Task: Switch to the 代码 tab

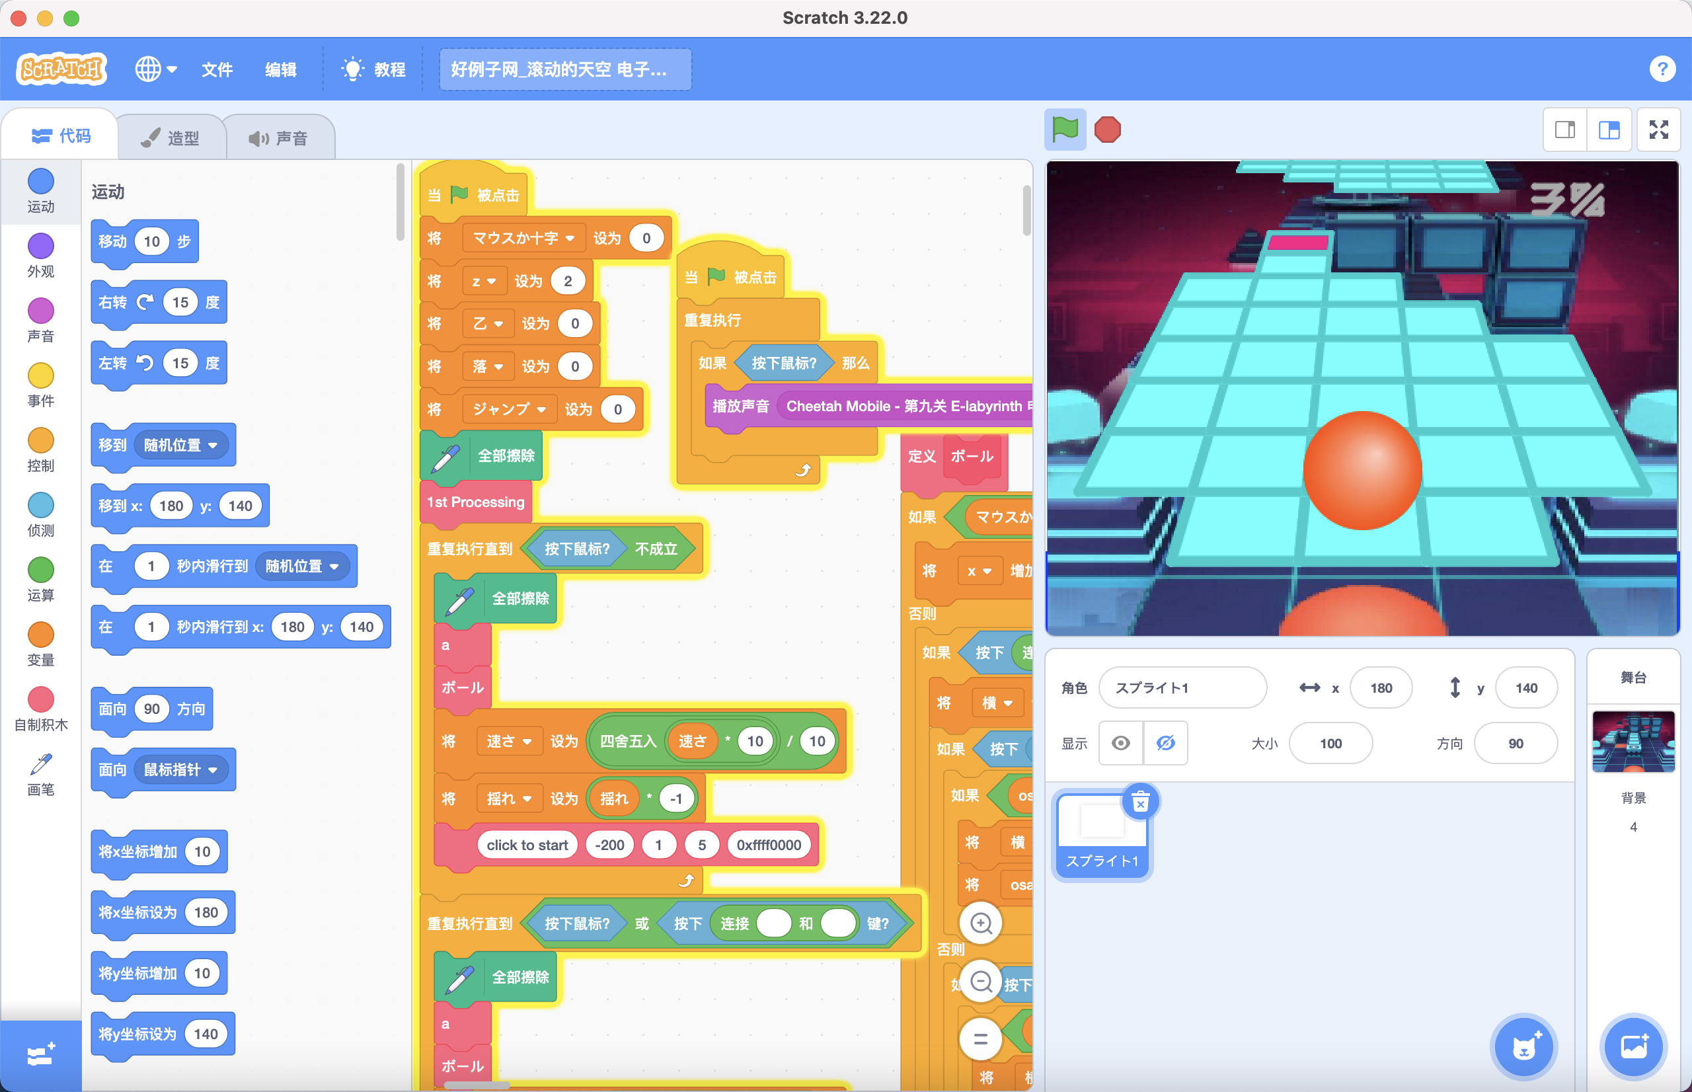Action: pos(61,136)
